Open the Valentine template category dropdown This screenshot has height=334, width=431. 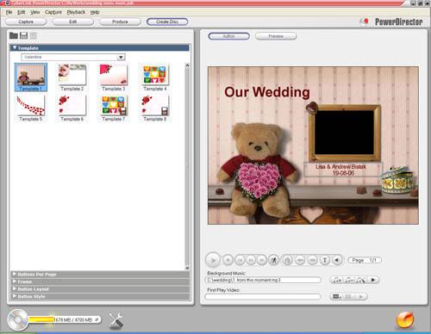pos(121,57)
